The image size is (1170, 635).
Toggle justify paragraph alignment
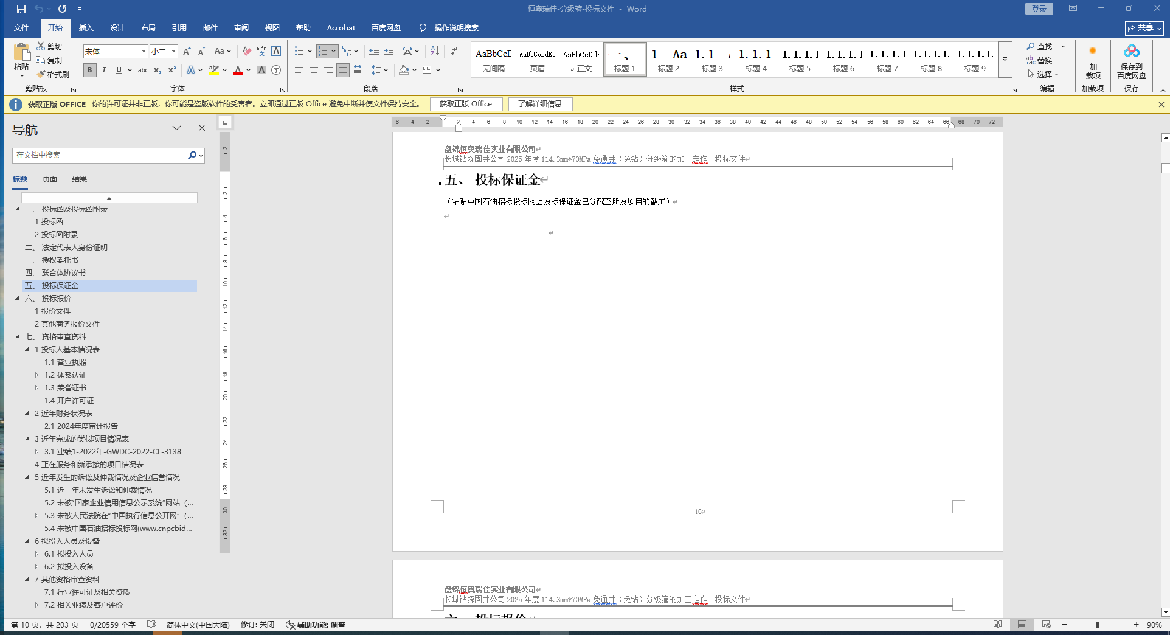click(x=343, y=70)
